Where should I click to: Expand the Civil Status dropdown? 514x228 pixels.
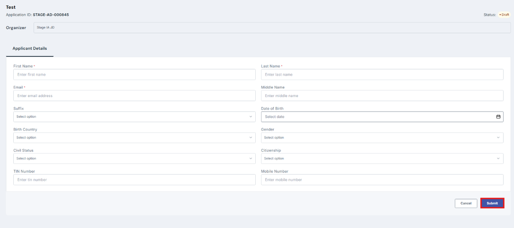pos(134,159)
